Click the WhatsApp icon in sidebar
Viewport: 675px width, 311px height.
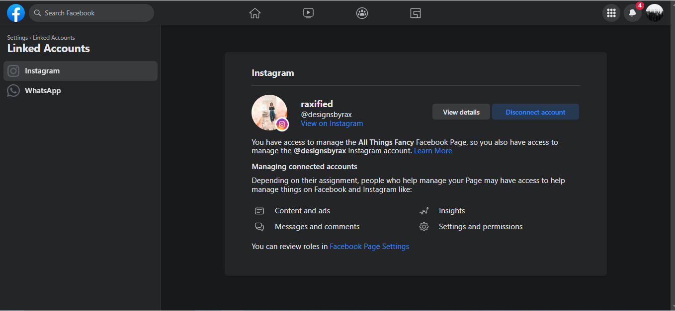click(x=13, y=91)
